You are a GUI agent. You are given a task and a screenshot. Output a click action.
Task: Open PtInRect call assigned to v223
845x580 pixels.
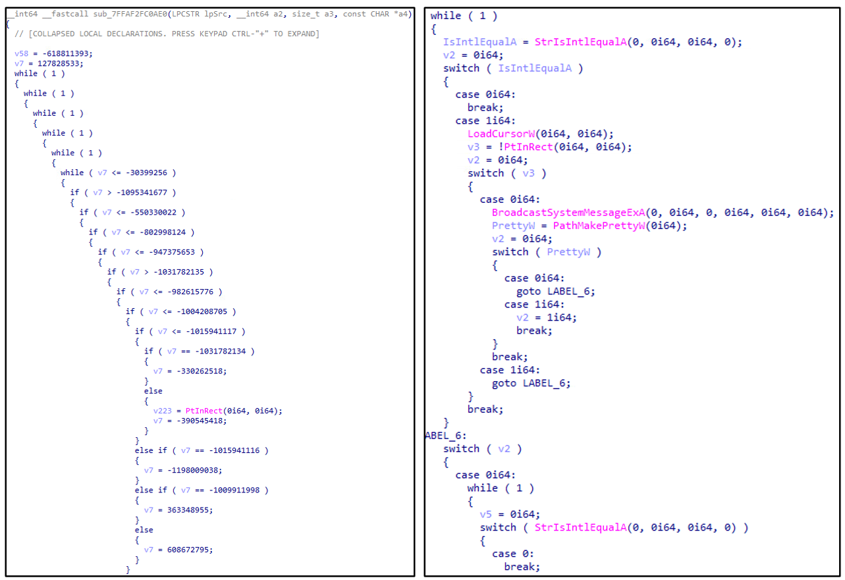coord(209,411)
